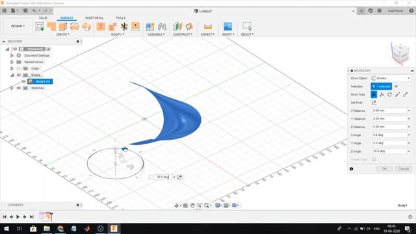Toggle visibility of the root component
The height and width of the screenshot is (234, 416).
pyautogui.click(x=15, y=49)
